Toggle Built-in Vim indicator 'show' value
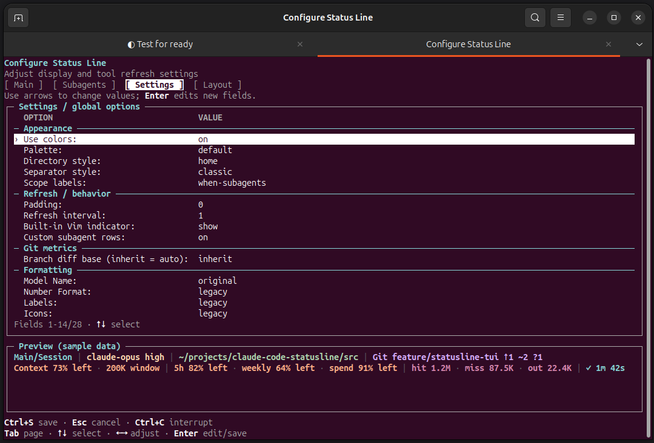Viewport: 654px width, 443px height. [x=208, y=226]
